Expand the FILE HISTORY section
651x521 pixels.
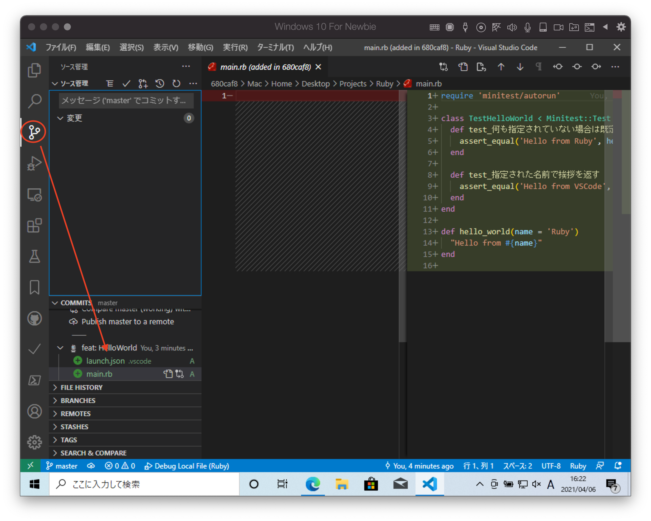[x=81, y=387]
